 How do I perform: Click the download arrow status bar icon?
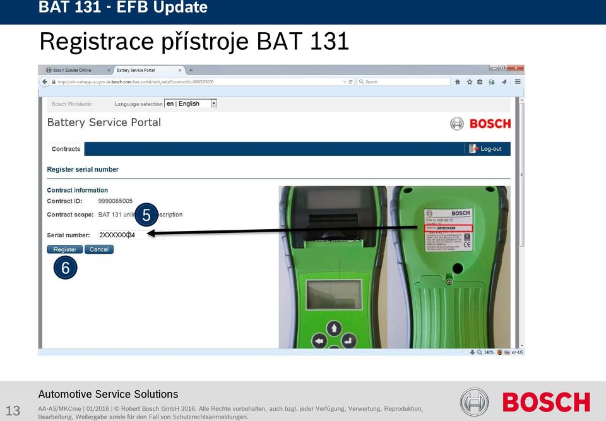[x=472, y=352]
